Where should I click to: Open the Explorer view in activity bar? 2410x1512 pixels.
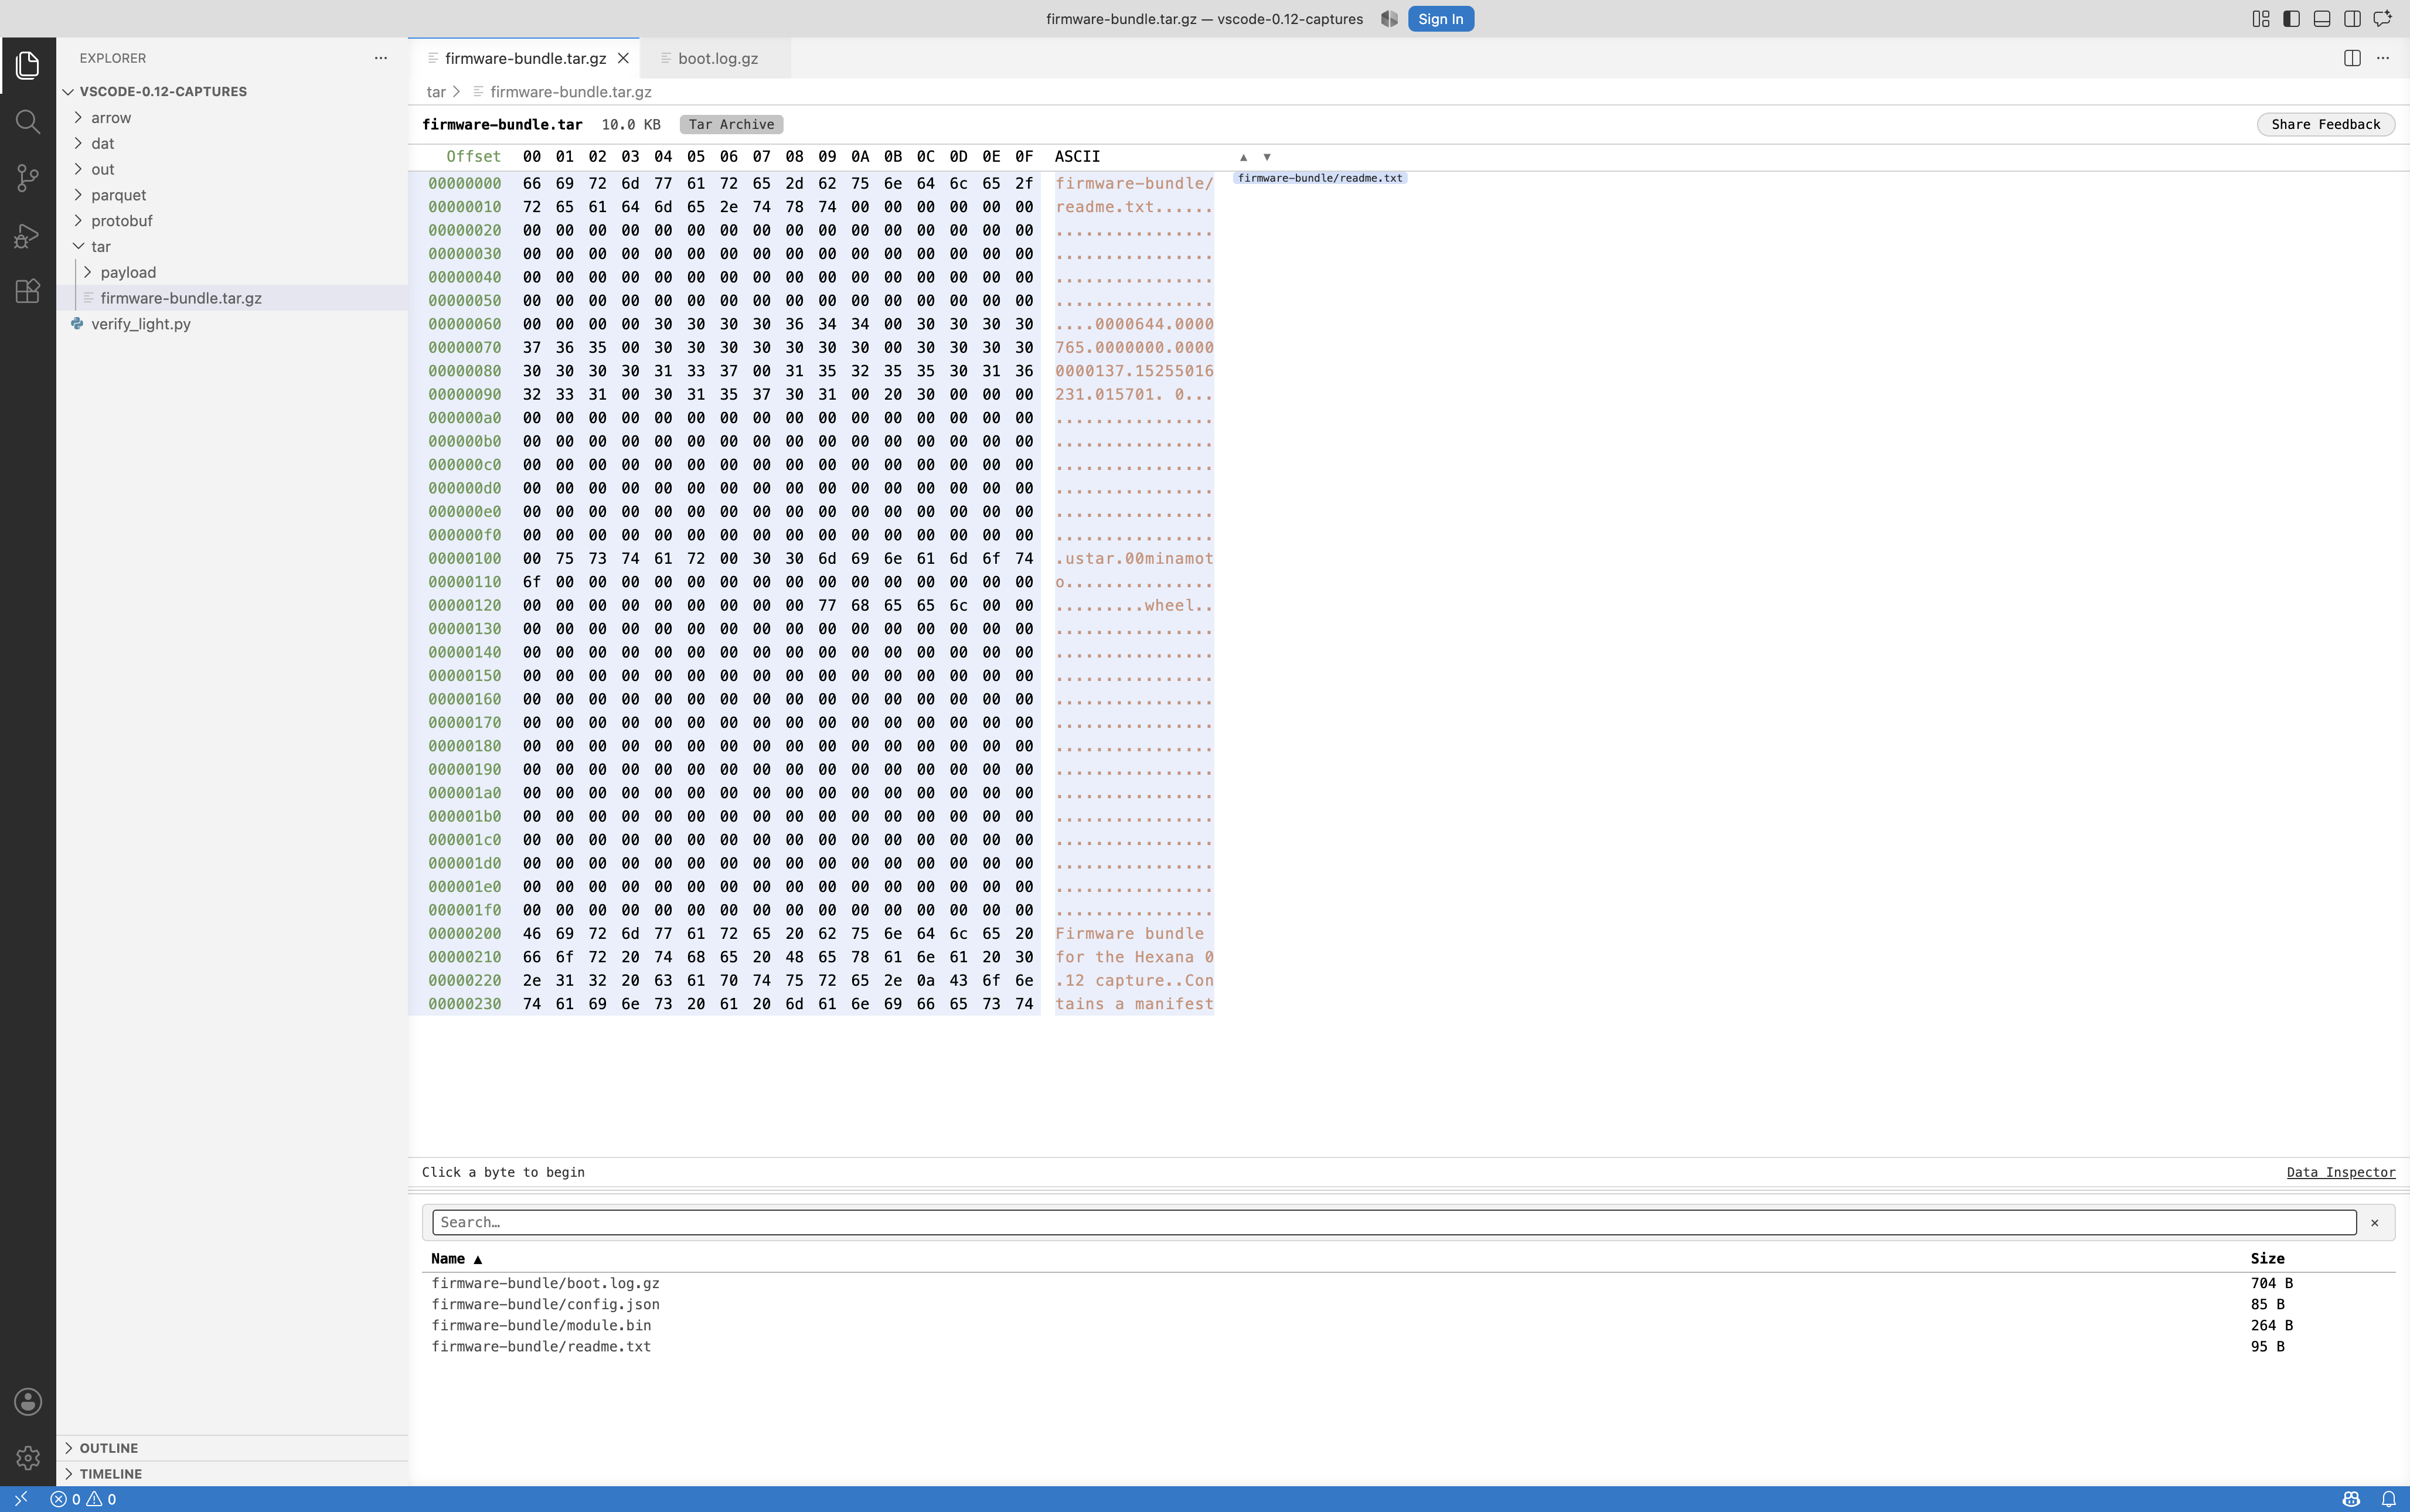click(28, 66)
